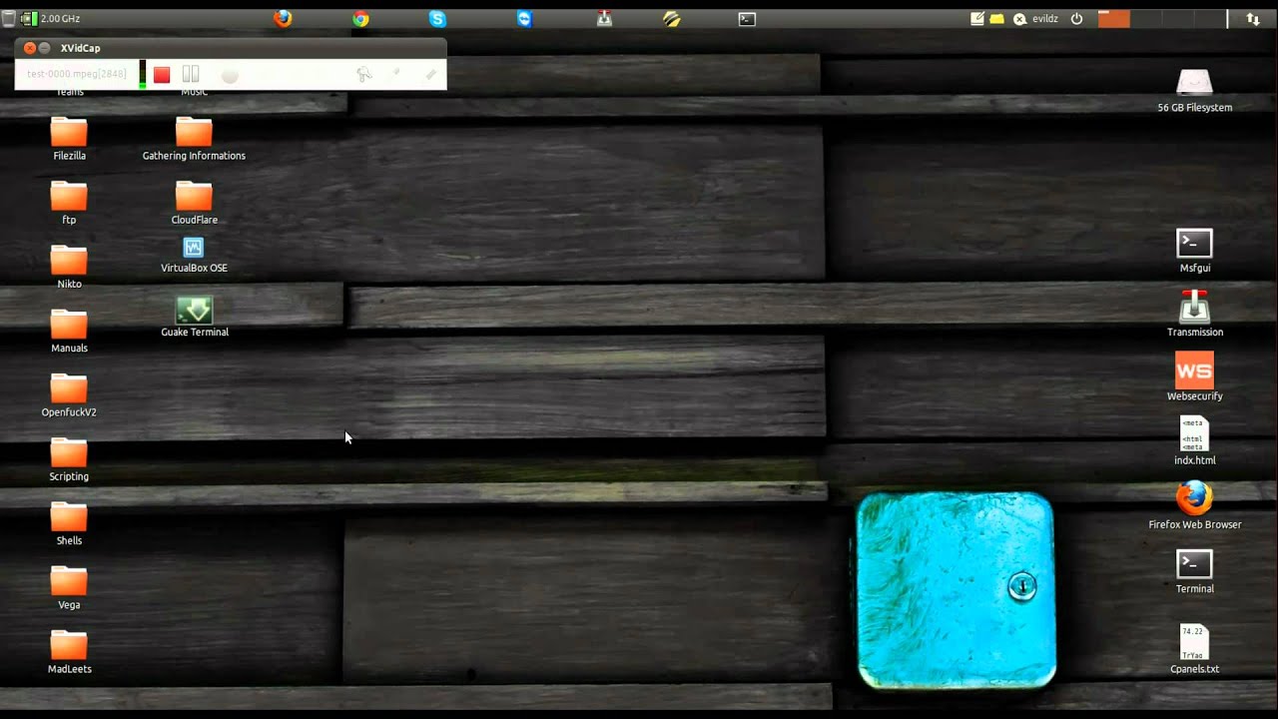Viewport: 1278px width, 719px height.
Task: Click the power button in the panel
Action: pos(1076,18)
